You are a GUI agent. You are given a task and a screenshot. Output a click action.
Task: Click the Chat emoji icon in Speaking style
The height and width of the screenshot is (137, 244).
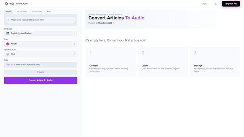click(x=8, y=54)
